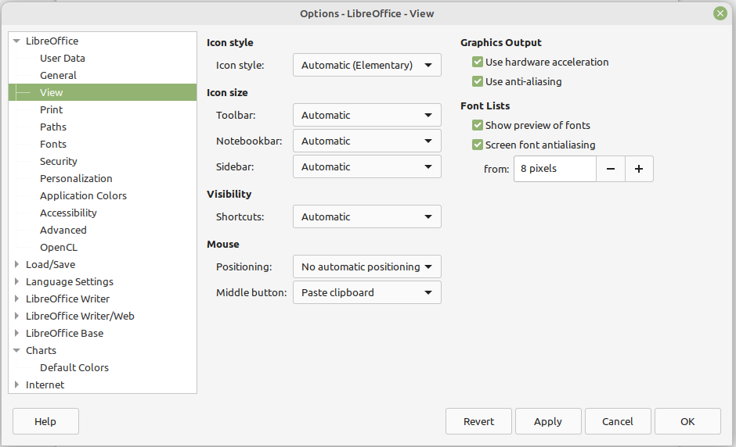Expand the Internet tree node
Image resolution: width=736 pixels, height=447 pixels.
16,384
